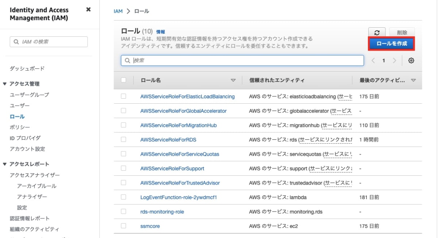Check the AWSServiceRoleForSupport row checkbox

123,168
